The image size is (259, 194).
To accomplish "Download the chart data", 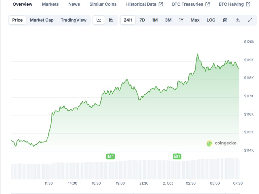I will coord(237,20).
